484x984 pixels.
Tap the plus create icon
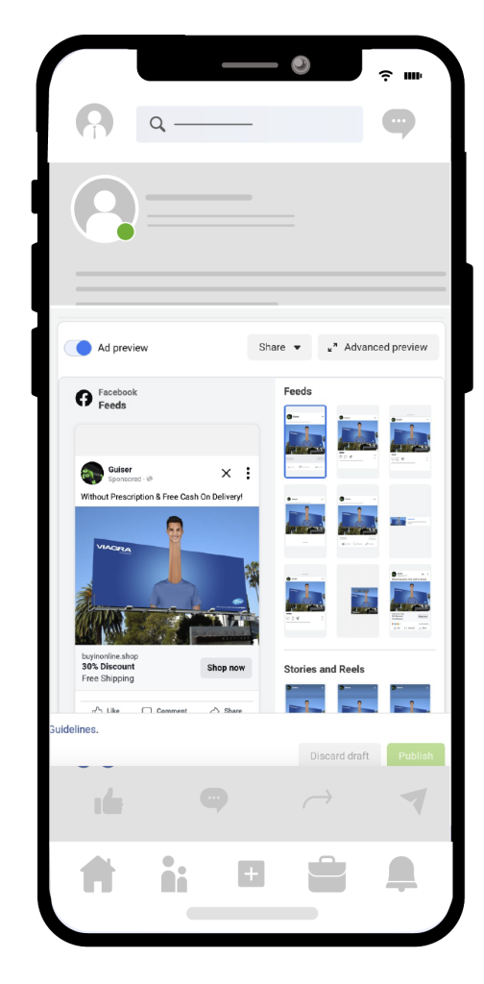pos(252,873)
